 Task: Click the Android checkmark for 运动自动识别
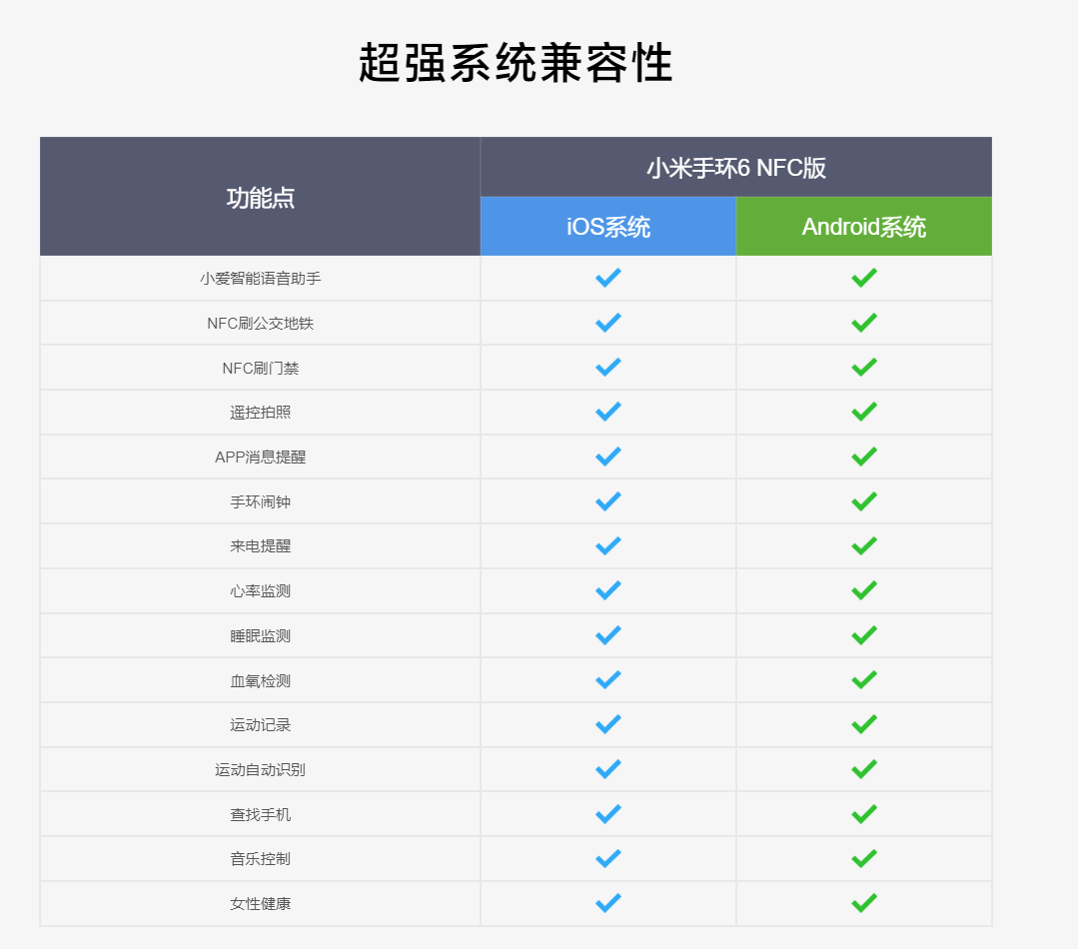pos(863,769)
